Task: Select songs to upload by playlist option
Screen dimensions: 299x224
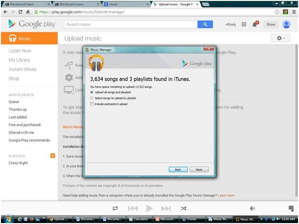Action: (x=113, y=98)
